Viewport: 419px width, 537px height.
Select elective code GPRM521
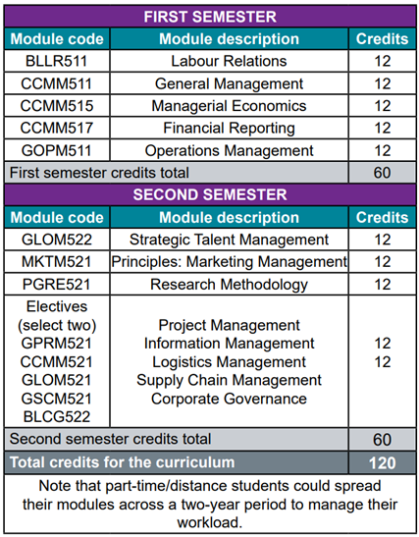click(57, 344)
